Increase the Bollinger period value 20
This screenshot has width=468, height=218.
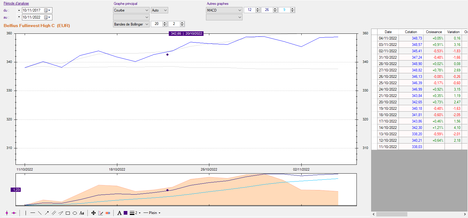165,23
